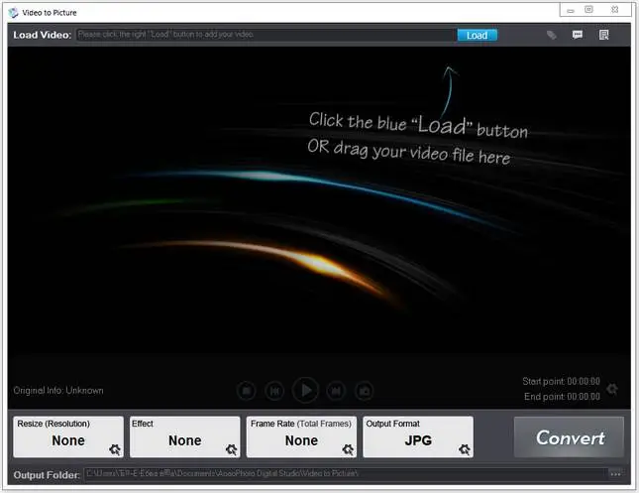This screenshot has width=639, height=493.
Task: Open Start/End point settings gear
Action: [x=611, y=389]
